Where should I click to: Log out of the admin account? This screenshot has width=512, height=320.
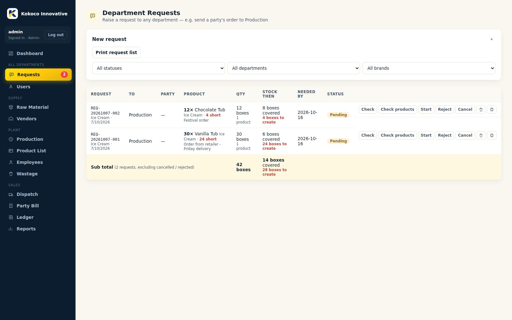coord(56,35)
